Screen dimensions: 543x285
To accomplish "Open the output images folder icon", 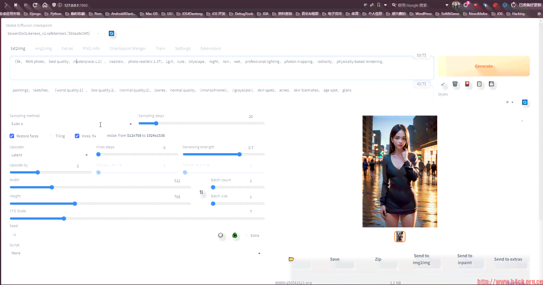I will click(x=291, y=259).
